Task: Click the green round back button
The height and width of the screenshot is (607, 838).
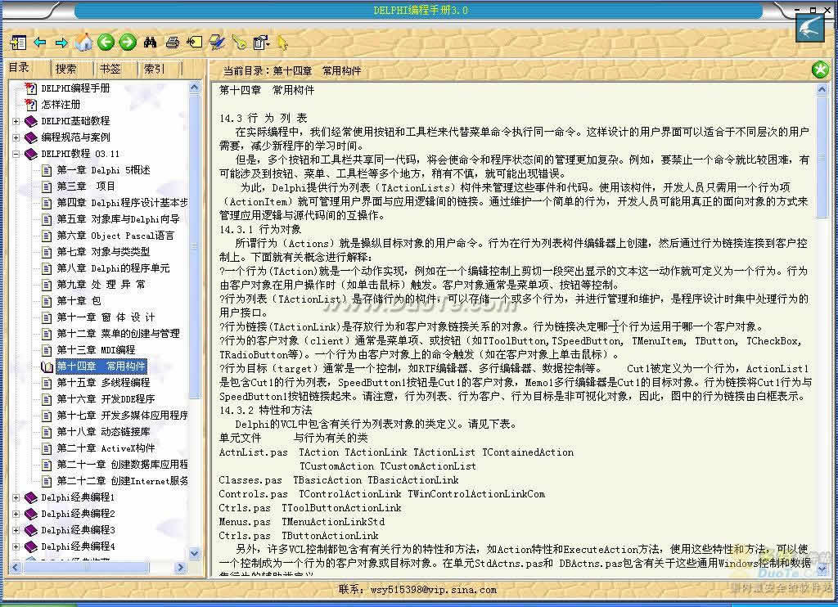Action: [x=106, y=42]
